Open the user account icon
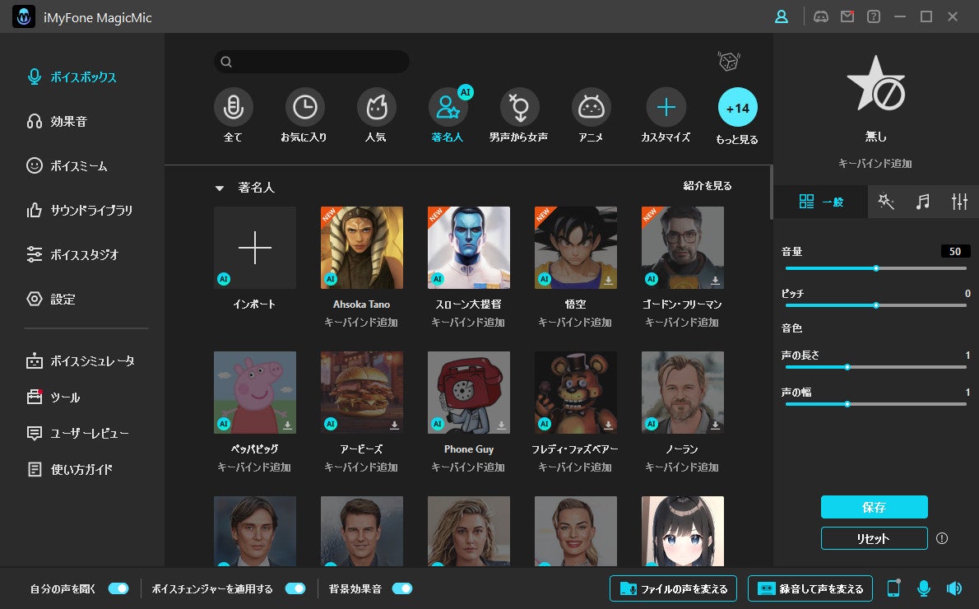Viewport: 979px width, 609px height. point(781,16)
